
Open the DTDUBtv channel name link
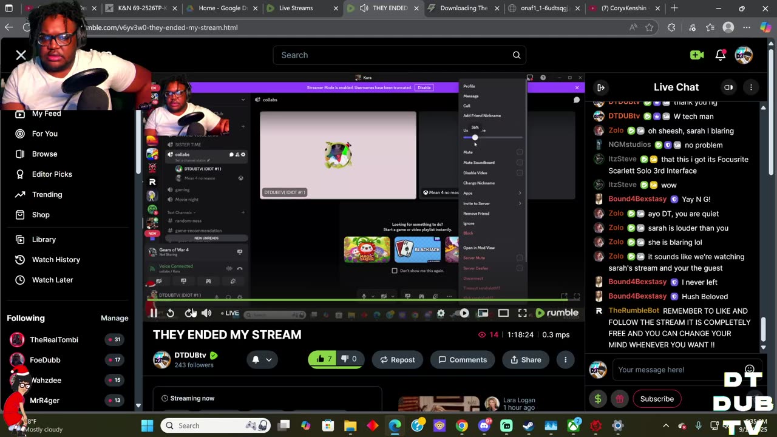pos(190,355)
